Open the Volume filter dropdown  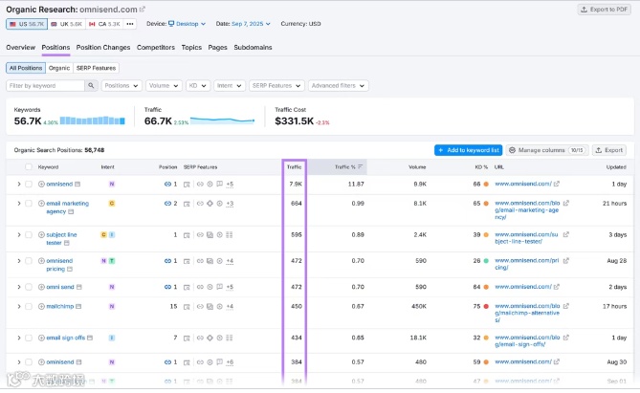tap(164, 86)
